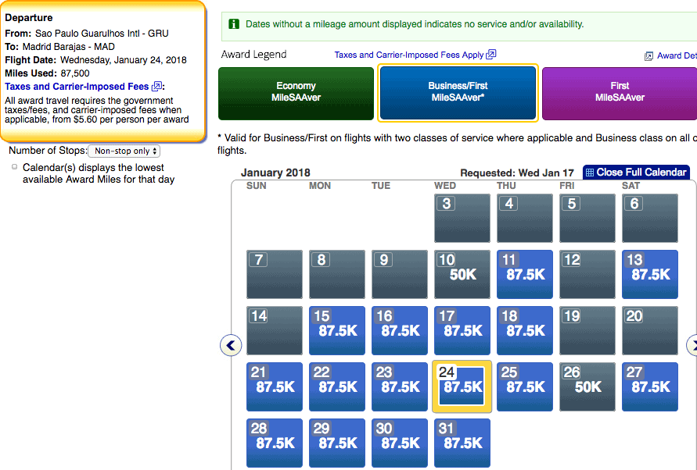
Task: Open popup icon after Taxes and Carrier-Imposed Fees Apply
Action: coord(490,55)
